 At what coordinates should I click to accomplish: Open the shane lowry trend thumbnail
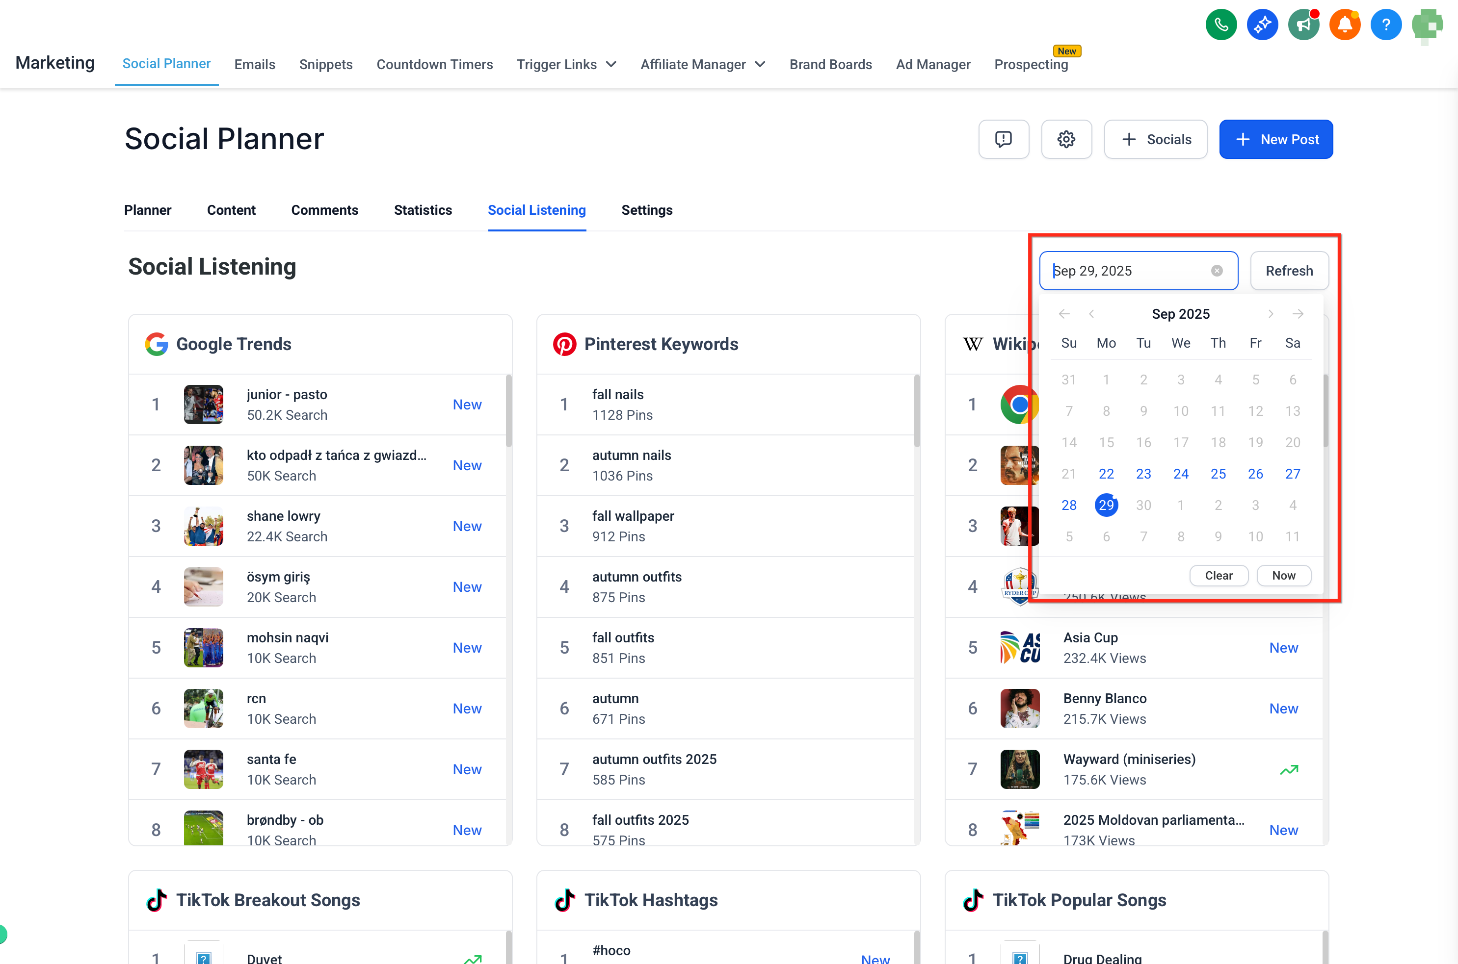(x=203, y=526)
